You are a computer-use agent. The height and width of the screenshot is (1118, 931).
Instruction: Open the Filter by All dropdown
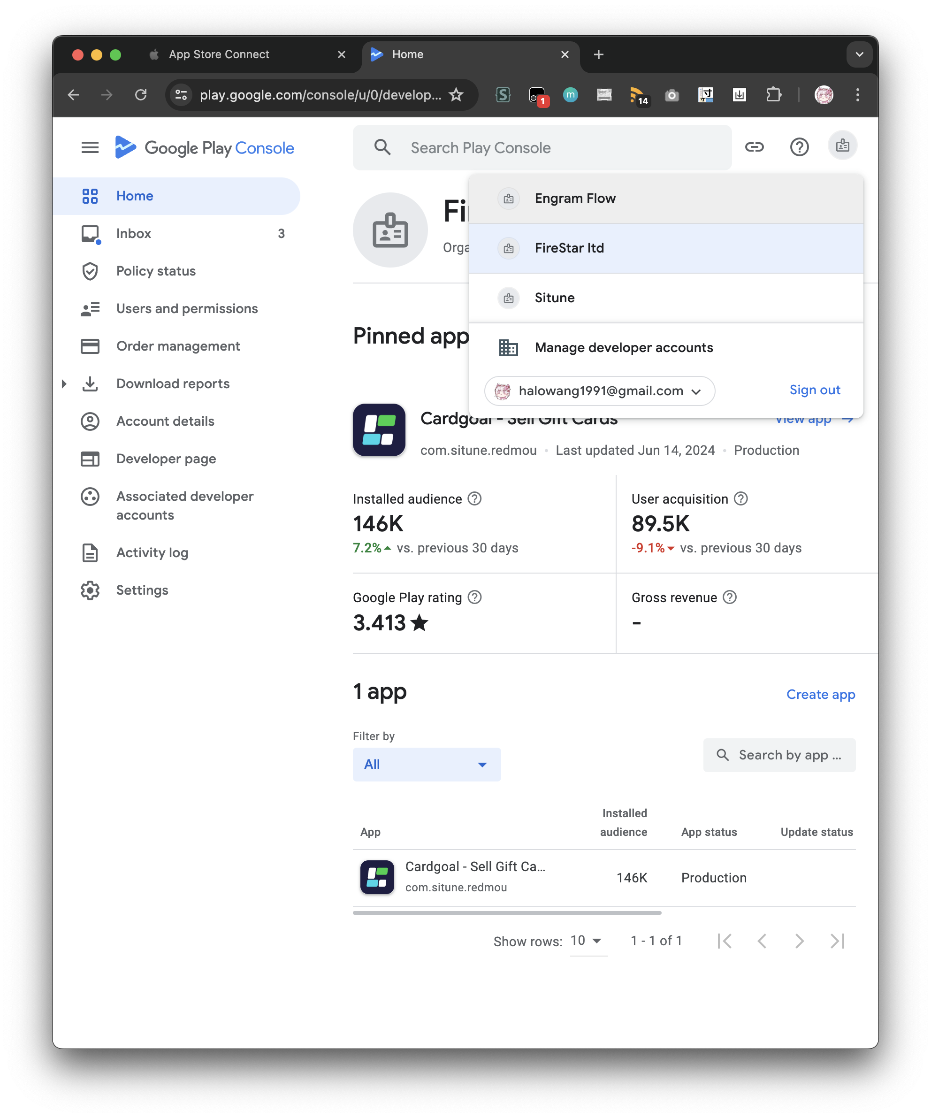[427, 765]
